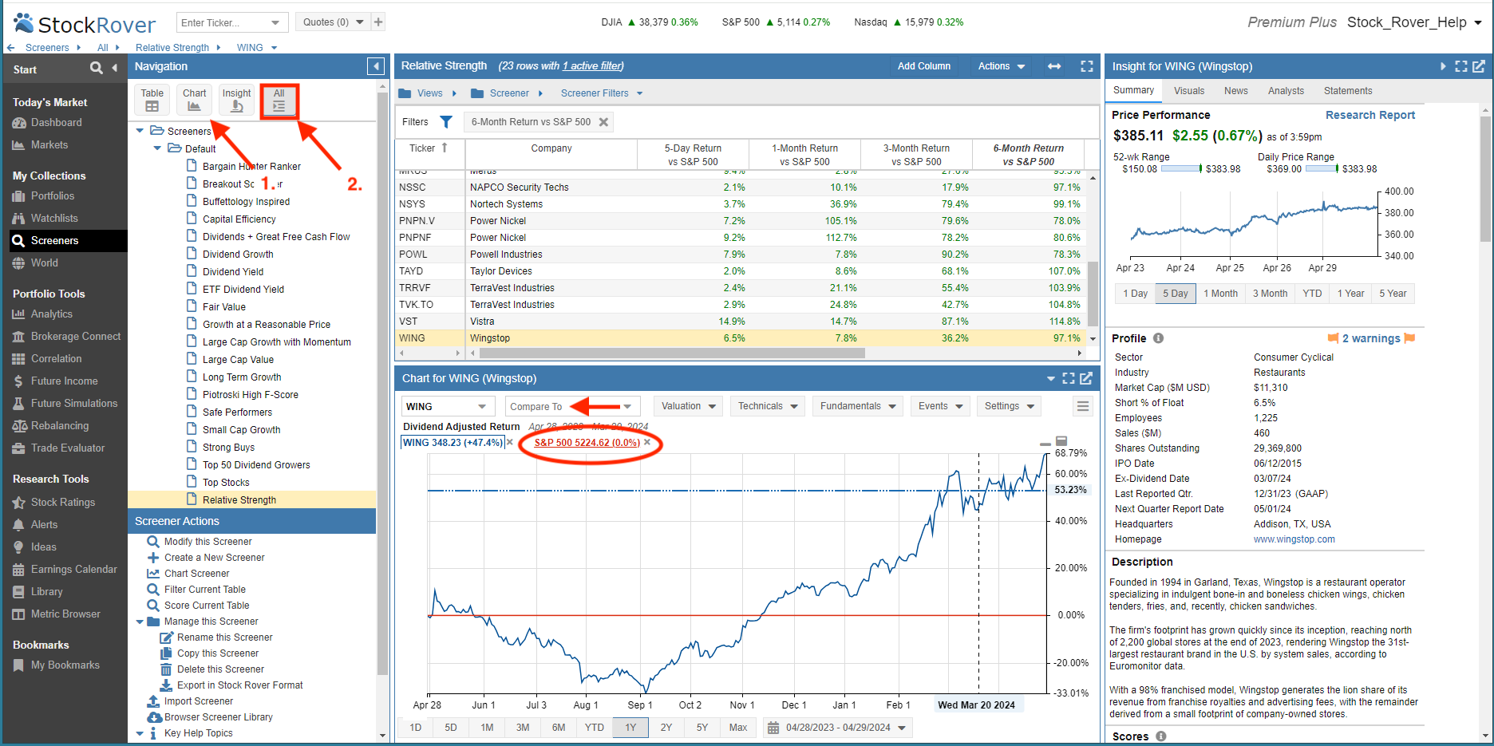Viewport: 1494px width, 746px height.
Task: Toggle table width expand arrows icon
Action: pyautogui.click(x=1054, y=66)
